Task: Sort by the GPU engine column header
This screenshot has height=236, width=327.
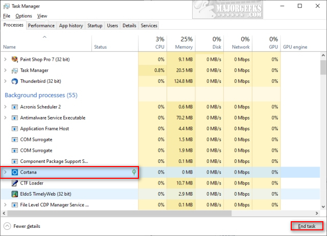Action: [x=300, y=43]
